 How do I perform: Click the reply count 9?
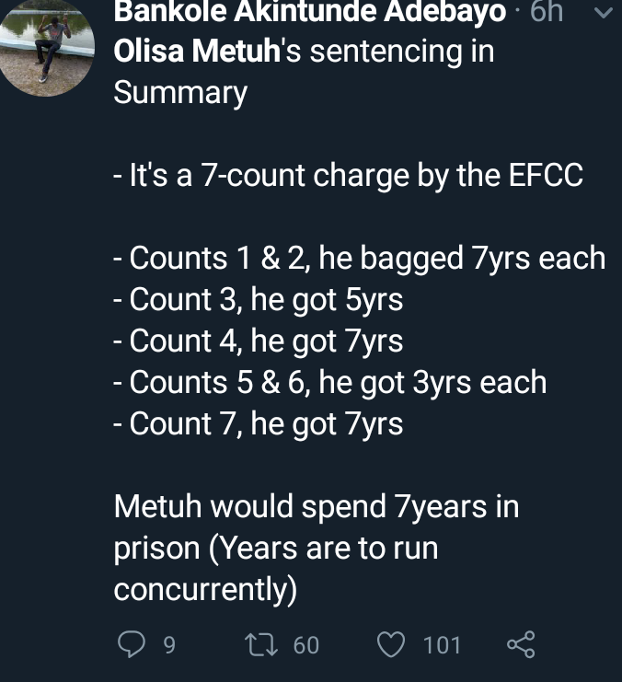click(x=169, y=644)
